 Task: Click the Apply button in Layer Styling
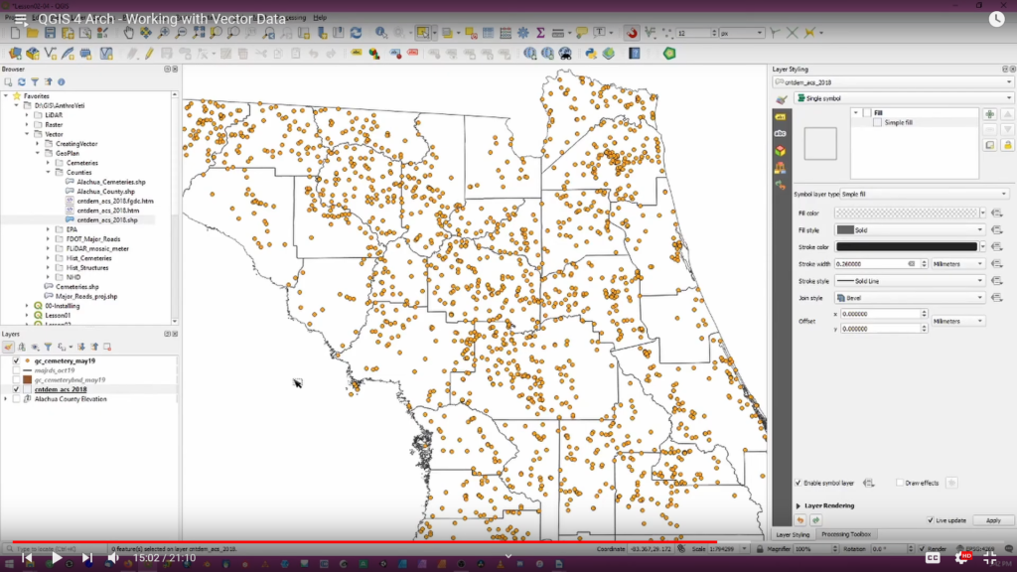993,520
